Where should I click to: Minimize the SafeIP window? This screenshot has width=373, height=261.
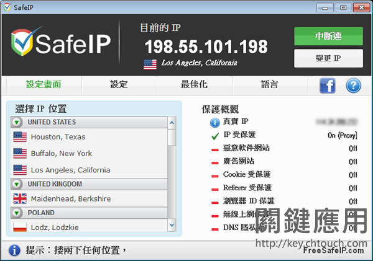click(x=325, y=8)
